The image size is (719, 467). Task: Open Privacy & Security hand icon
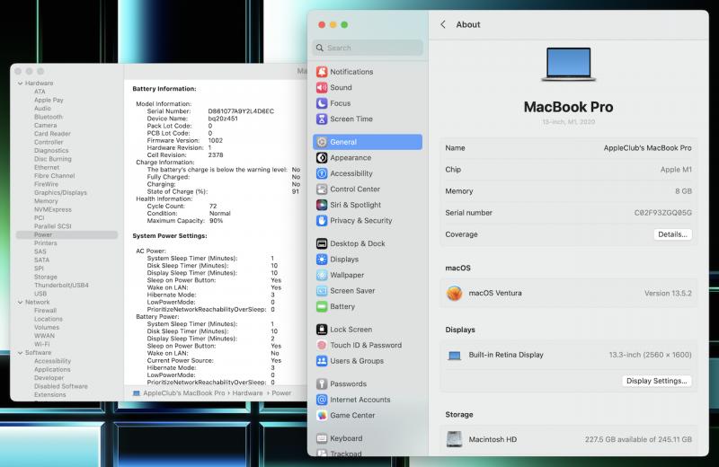pyautogui.click(x=322, y=220)
